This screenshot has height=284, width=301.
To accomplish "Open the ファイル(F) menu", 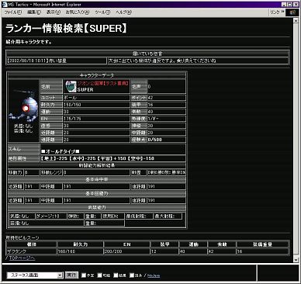I will [13, 12].
